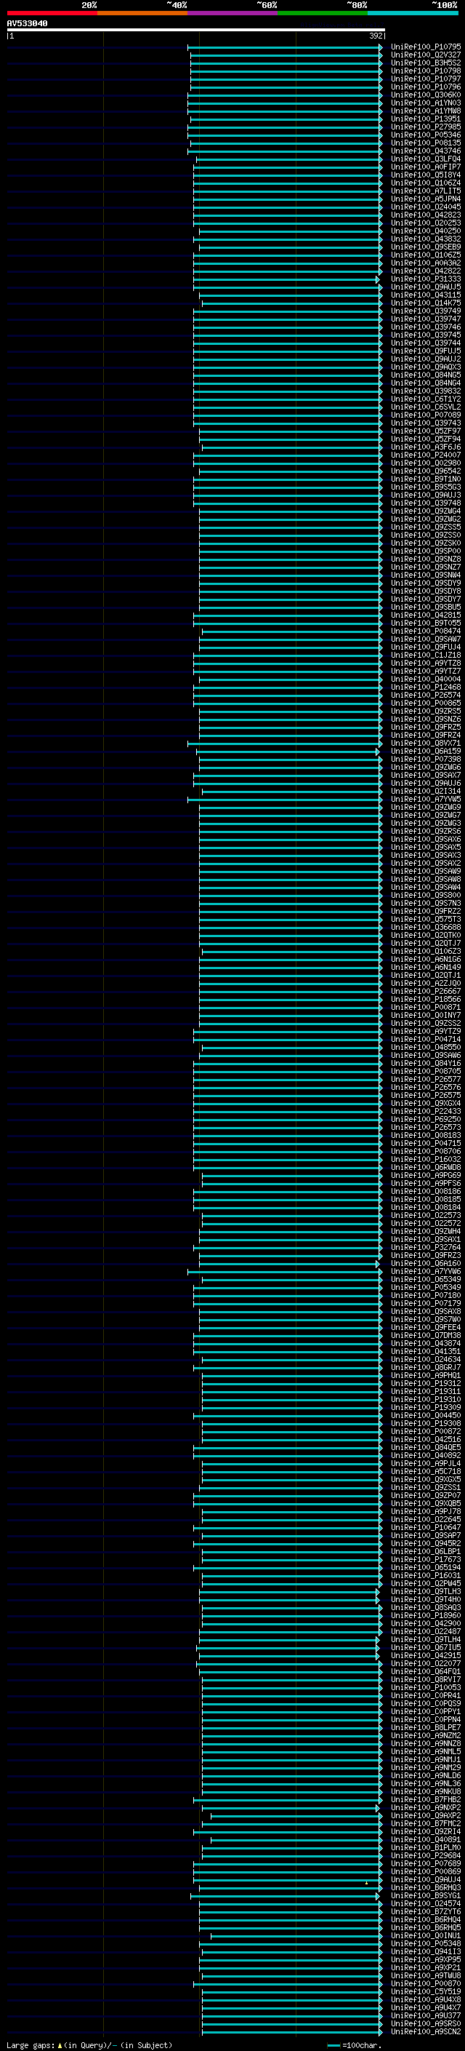Viewport: 465px width, 2051px height.
Task: Click the cyan scale bar beside =100char.
Action: (x=333, y=2044)
